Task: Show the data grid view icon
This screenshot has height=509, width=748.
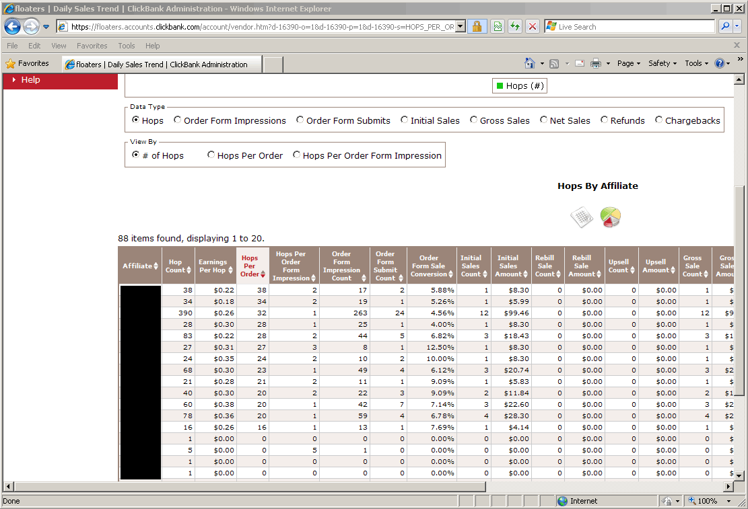Action: point(582,217)
